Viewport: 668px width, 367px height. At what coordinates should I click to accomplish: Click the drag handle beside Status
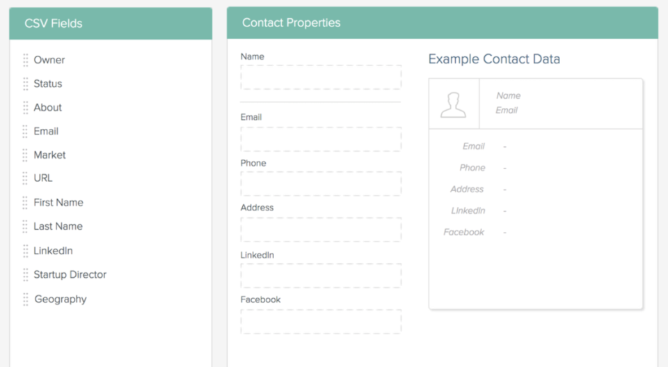click(26, 84)
